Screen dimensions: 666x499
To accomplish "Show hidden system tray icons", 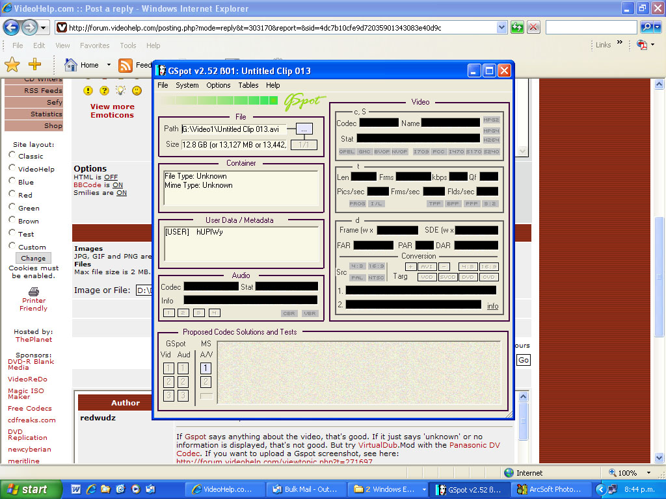I will [600, 489].
